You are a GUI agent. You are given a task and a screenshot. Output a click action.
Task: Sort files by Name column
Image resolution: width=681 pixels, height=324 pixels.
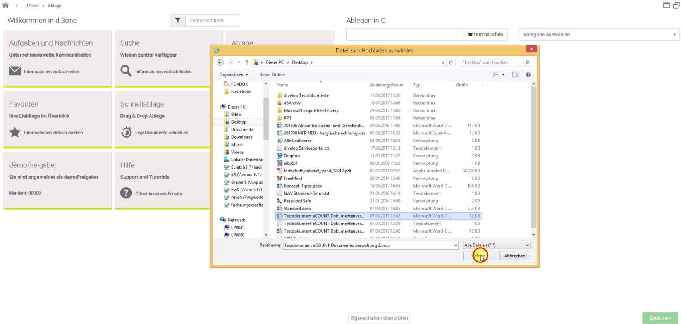click(x=282, y=85)
